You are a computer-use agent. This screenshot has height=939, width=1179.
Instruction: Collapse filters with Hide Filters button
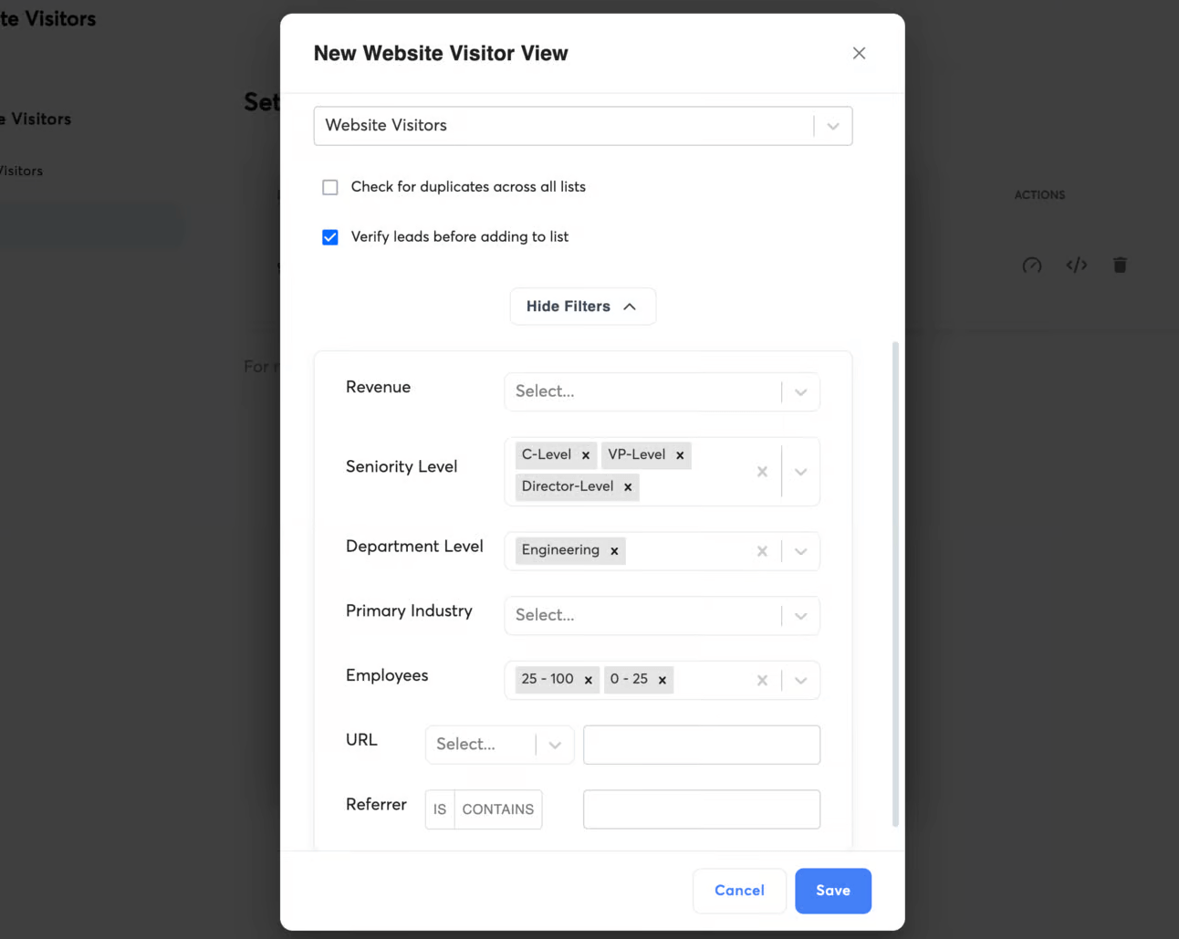click(582, 307)
